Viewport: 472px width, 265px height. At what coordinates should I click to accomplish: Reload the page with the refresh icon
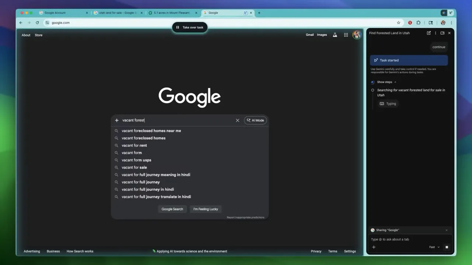37,23
